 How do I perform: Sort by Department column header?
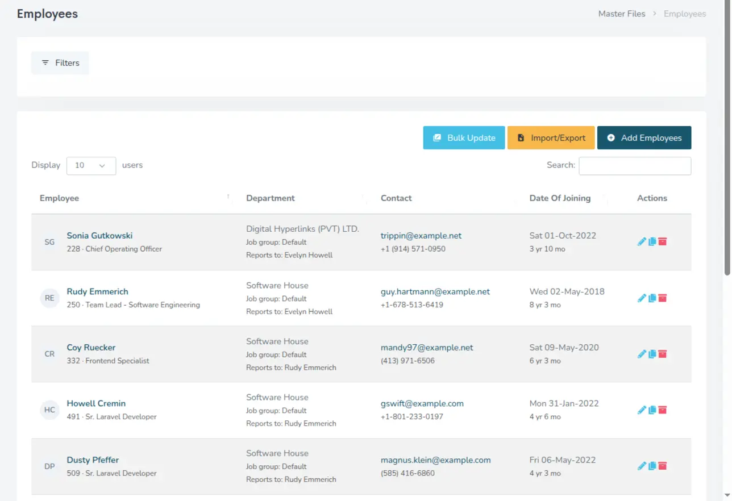pos(305,198)
